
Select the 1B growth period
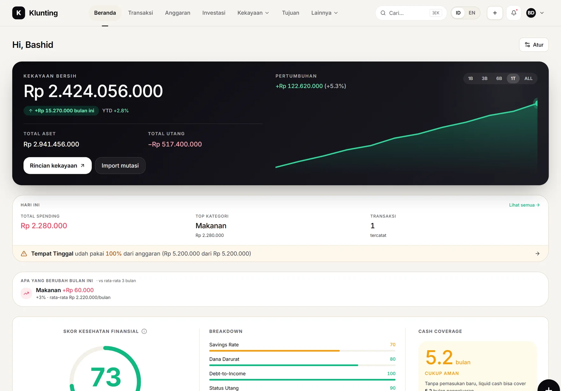point(470,78)
